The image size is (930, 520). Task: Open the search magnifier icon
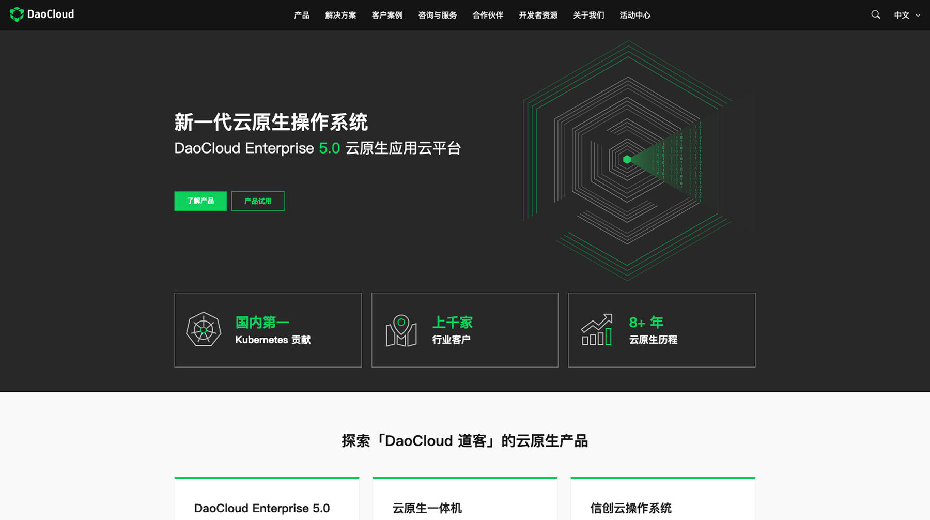tap(875, 15)
